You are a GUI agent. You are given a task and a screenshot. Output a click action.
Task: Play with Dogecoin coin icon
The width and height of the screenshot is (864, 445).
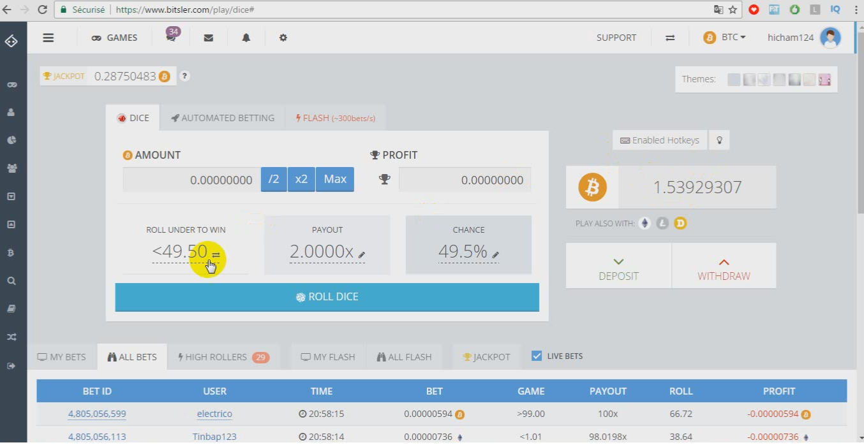[680, 223]
